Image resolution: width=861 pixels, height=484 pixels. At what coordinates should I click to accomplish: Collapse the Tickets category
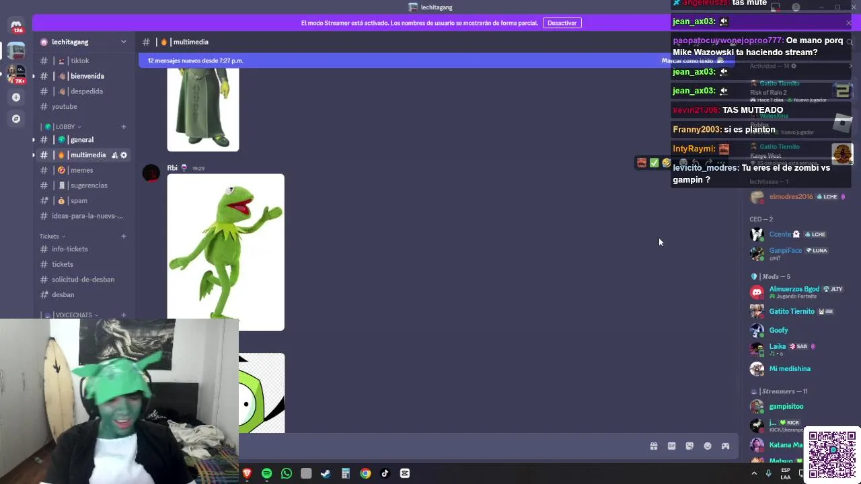(x=52, y=237)
